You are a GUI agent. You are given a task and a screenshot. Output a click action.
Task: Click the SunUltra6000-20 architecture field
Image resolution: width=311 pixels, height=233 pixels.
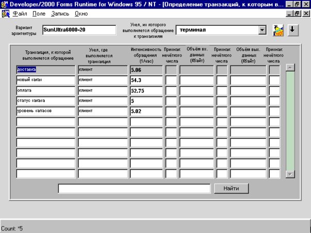click(x=79, y=30)
